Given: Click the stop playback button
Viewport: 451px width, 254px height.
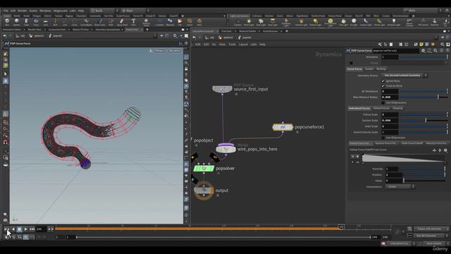Looking at the screenshot, I should [x=19, y=229].
